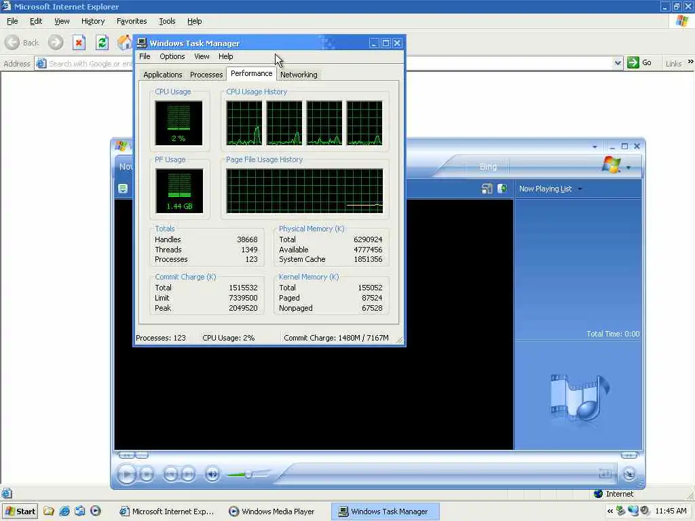Screen dimensions: 695x521
Task: Click the Windows logo in IE toolbar
Action: [x=682, y=21]
